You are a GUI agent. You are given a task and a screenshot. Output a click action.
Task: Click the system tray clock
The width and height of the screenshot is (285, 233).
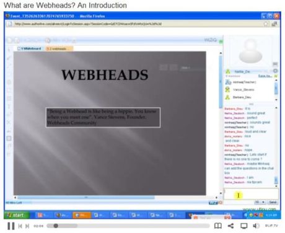coord(271,215)
